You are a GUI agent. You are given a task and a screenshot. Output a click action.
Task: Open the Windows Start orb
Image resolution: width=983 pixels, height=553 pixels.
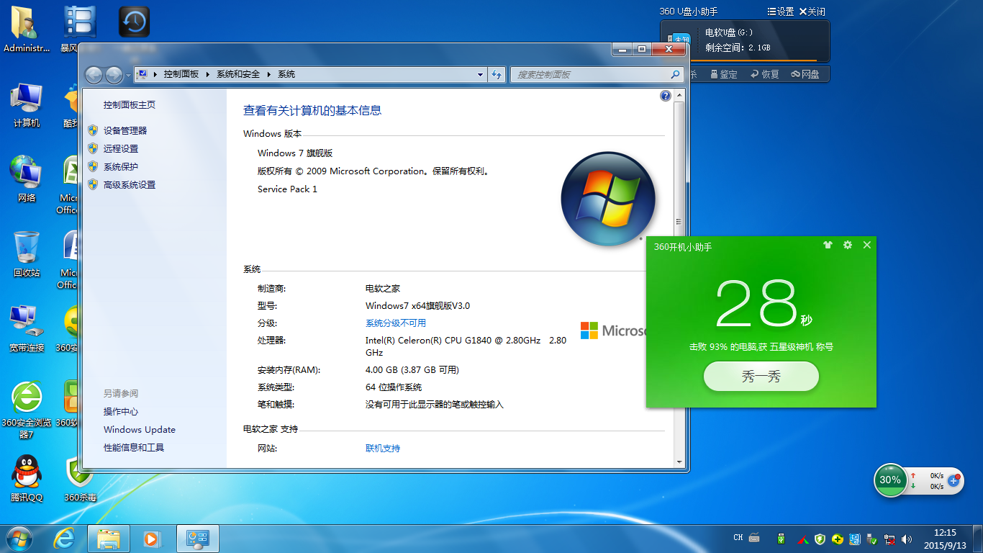click(19, 539)
